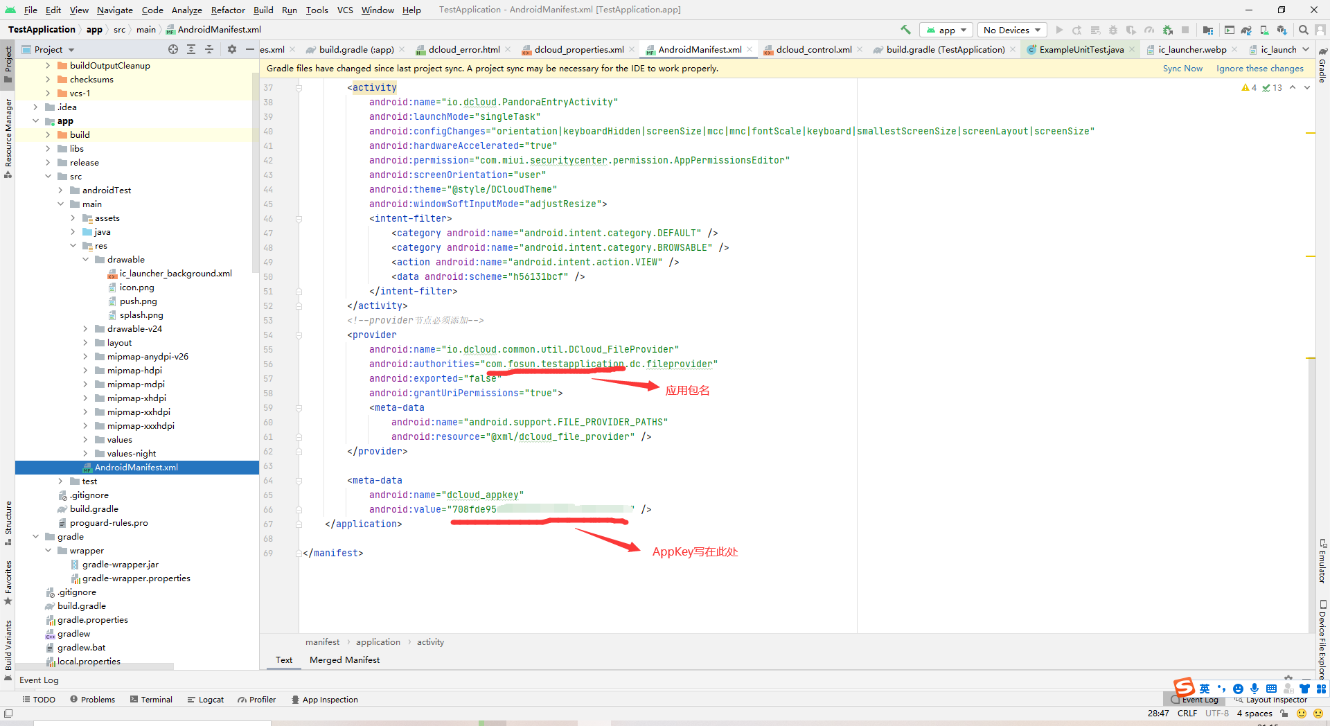Expand the drawable-v24 folder

85,328
